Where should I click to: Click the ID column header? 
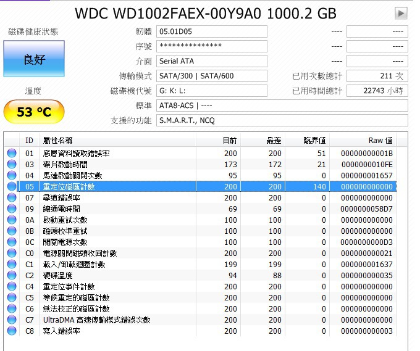(29, 140)
